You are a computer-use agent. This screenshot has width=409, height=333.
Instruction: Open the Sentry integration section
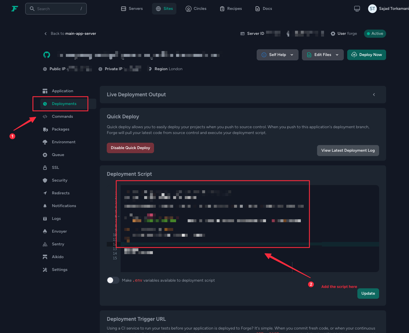[x=58, y=244]
